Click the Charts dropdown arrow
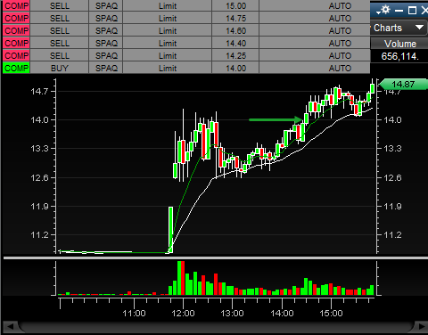 point(419,28)
